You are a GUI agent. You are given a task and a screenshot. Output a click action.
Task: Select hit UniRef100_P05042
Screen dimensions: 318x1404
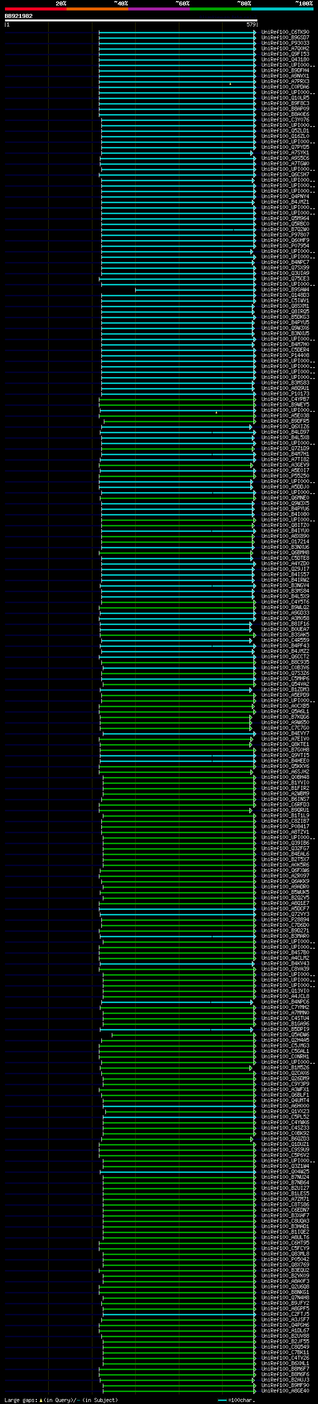click(285, 1260)
